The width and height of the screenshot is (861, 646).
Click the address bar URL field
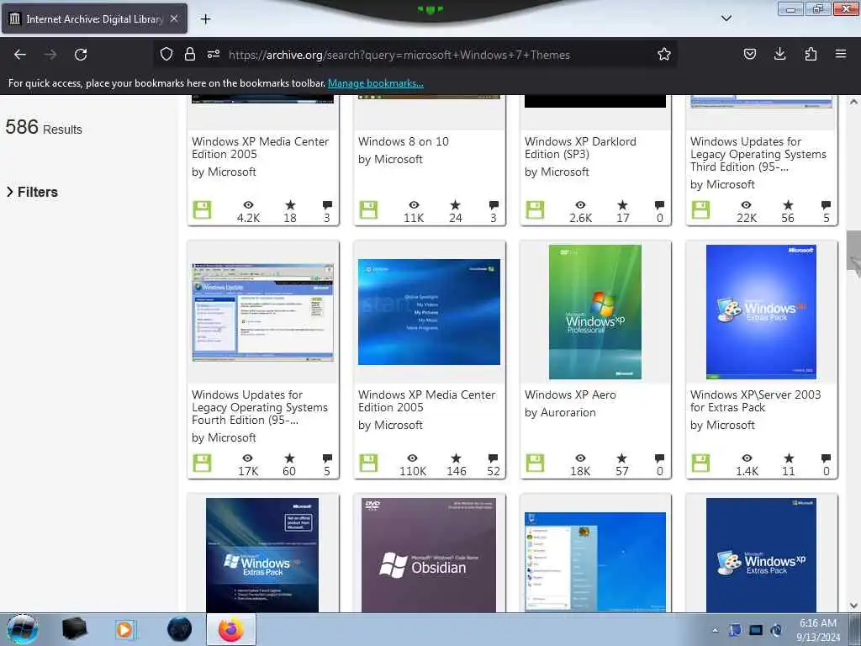point(417,55)
